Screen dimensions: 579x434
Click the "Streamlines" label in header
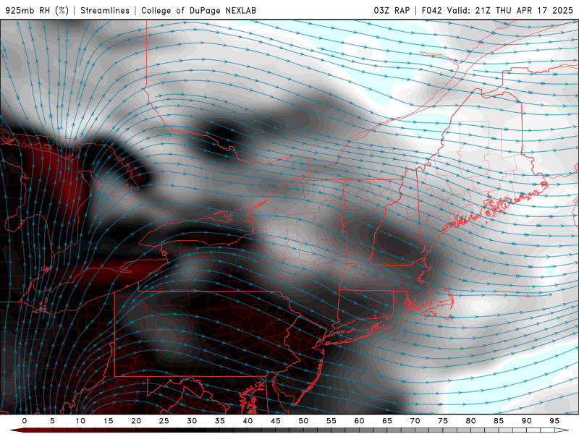[x=105, y=10]
